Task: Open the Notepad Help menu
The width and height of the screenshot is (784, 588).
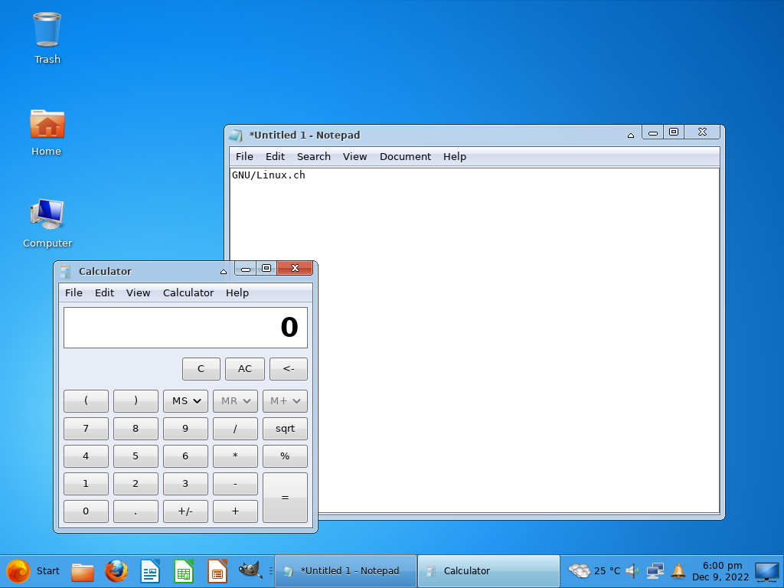Action: pyautogui.click(x=455, y=156)
